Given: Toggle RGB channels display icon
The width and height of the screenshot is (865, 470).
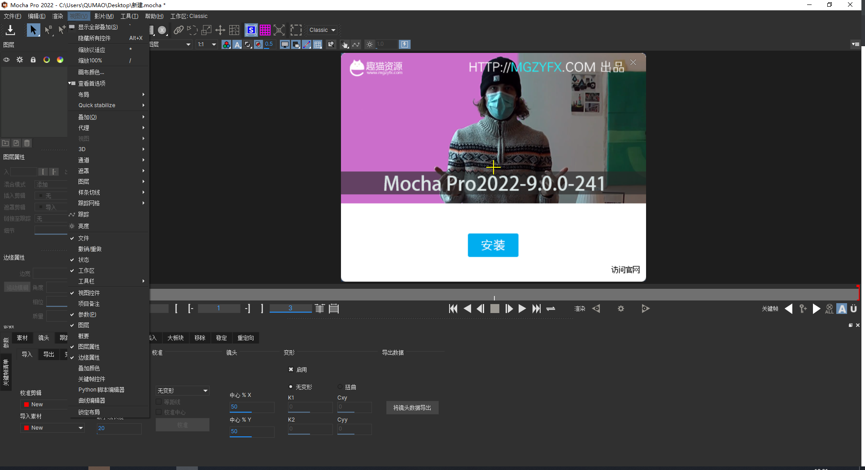Looking at the screenshot, I should click(x=227, y=44).
